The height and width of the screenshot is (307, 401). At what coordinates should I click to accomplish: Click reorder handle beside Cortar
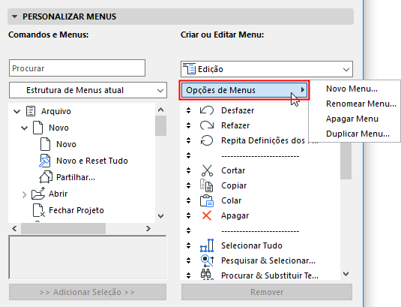(188, 170)
